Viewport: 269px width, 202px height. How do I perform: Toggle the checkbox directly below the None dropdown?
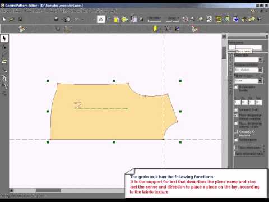(x=236, y=88)
